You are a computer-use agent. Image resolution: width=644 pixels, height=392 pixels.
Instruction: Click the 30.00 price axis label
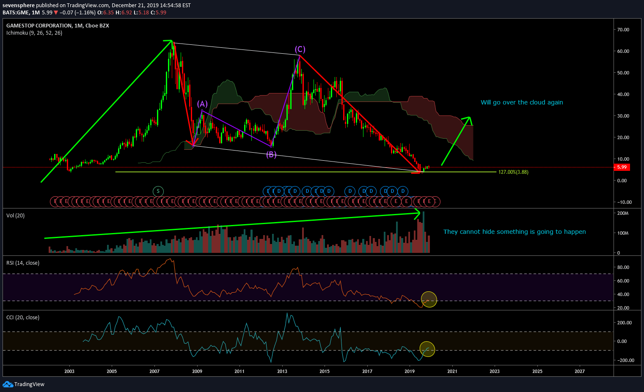point(623,116)
